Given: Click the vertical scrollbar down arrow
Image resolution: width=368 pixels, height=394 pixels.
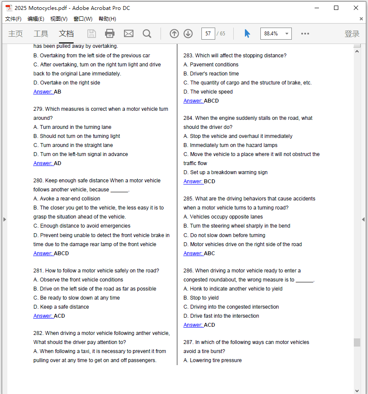Looking at the screenshot, I should 357,390.
